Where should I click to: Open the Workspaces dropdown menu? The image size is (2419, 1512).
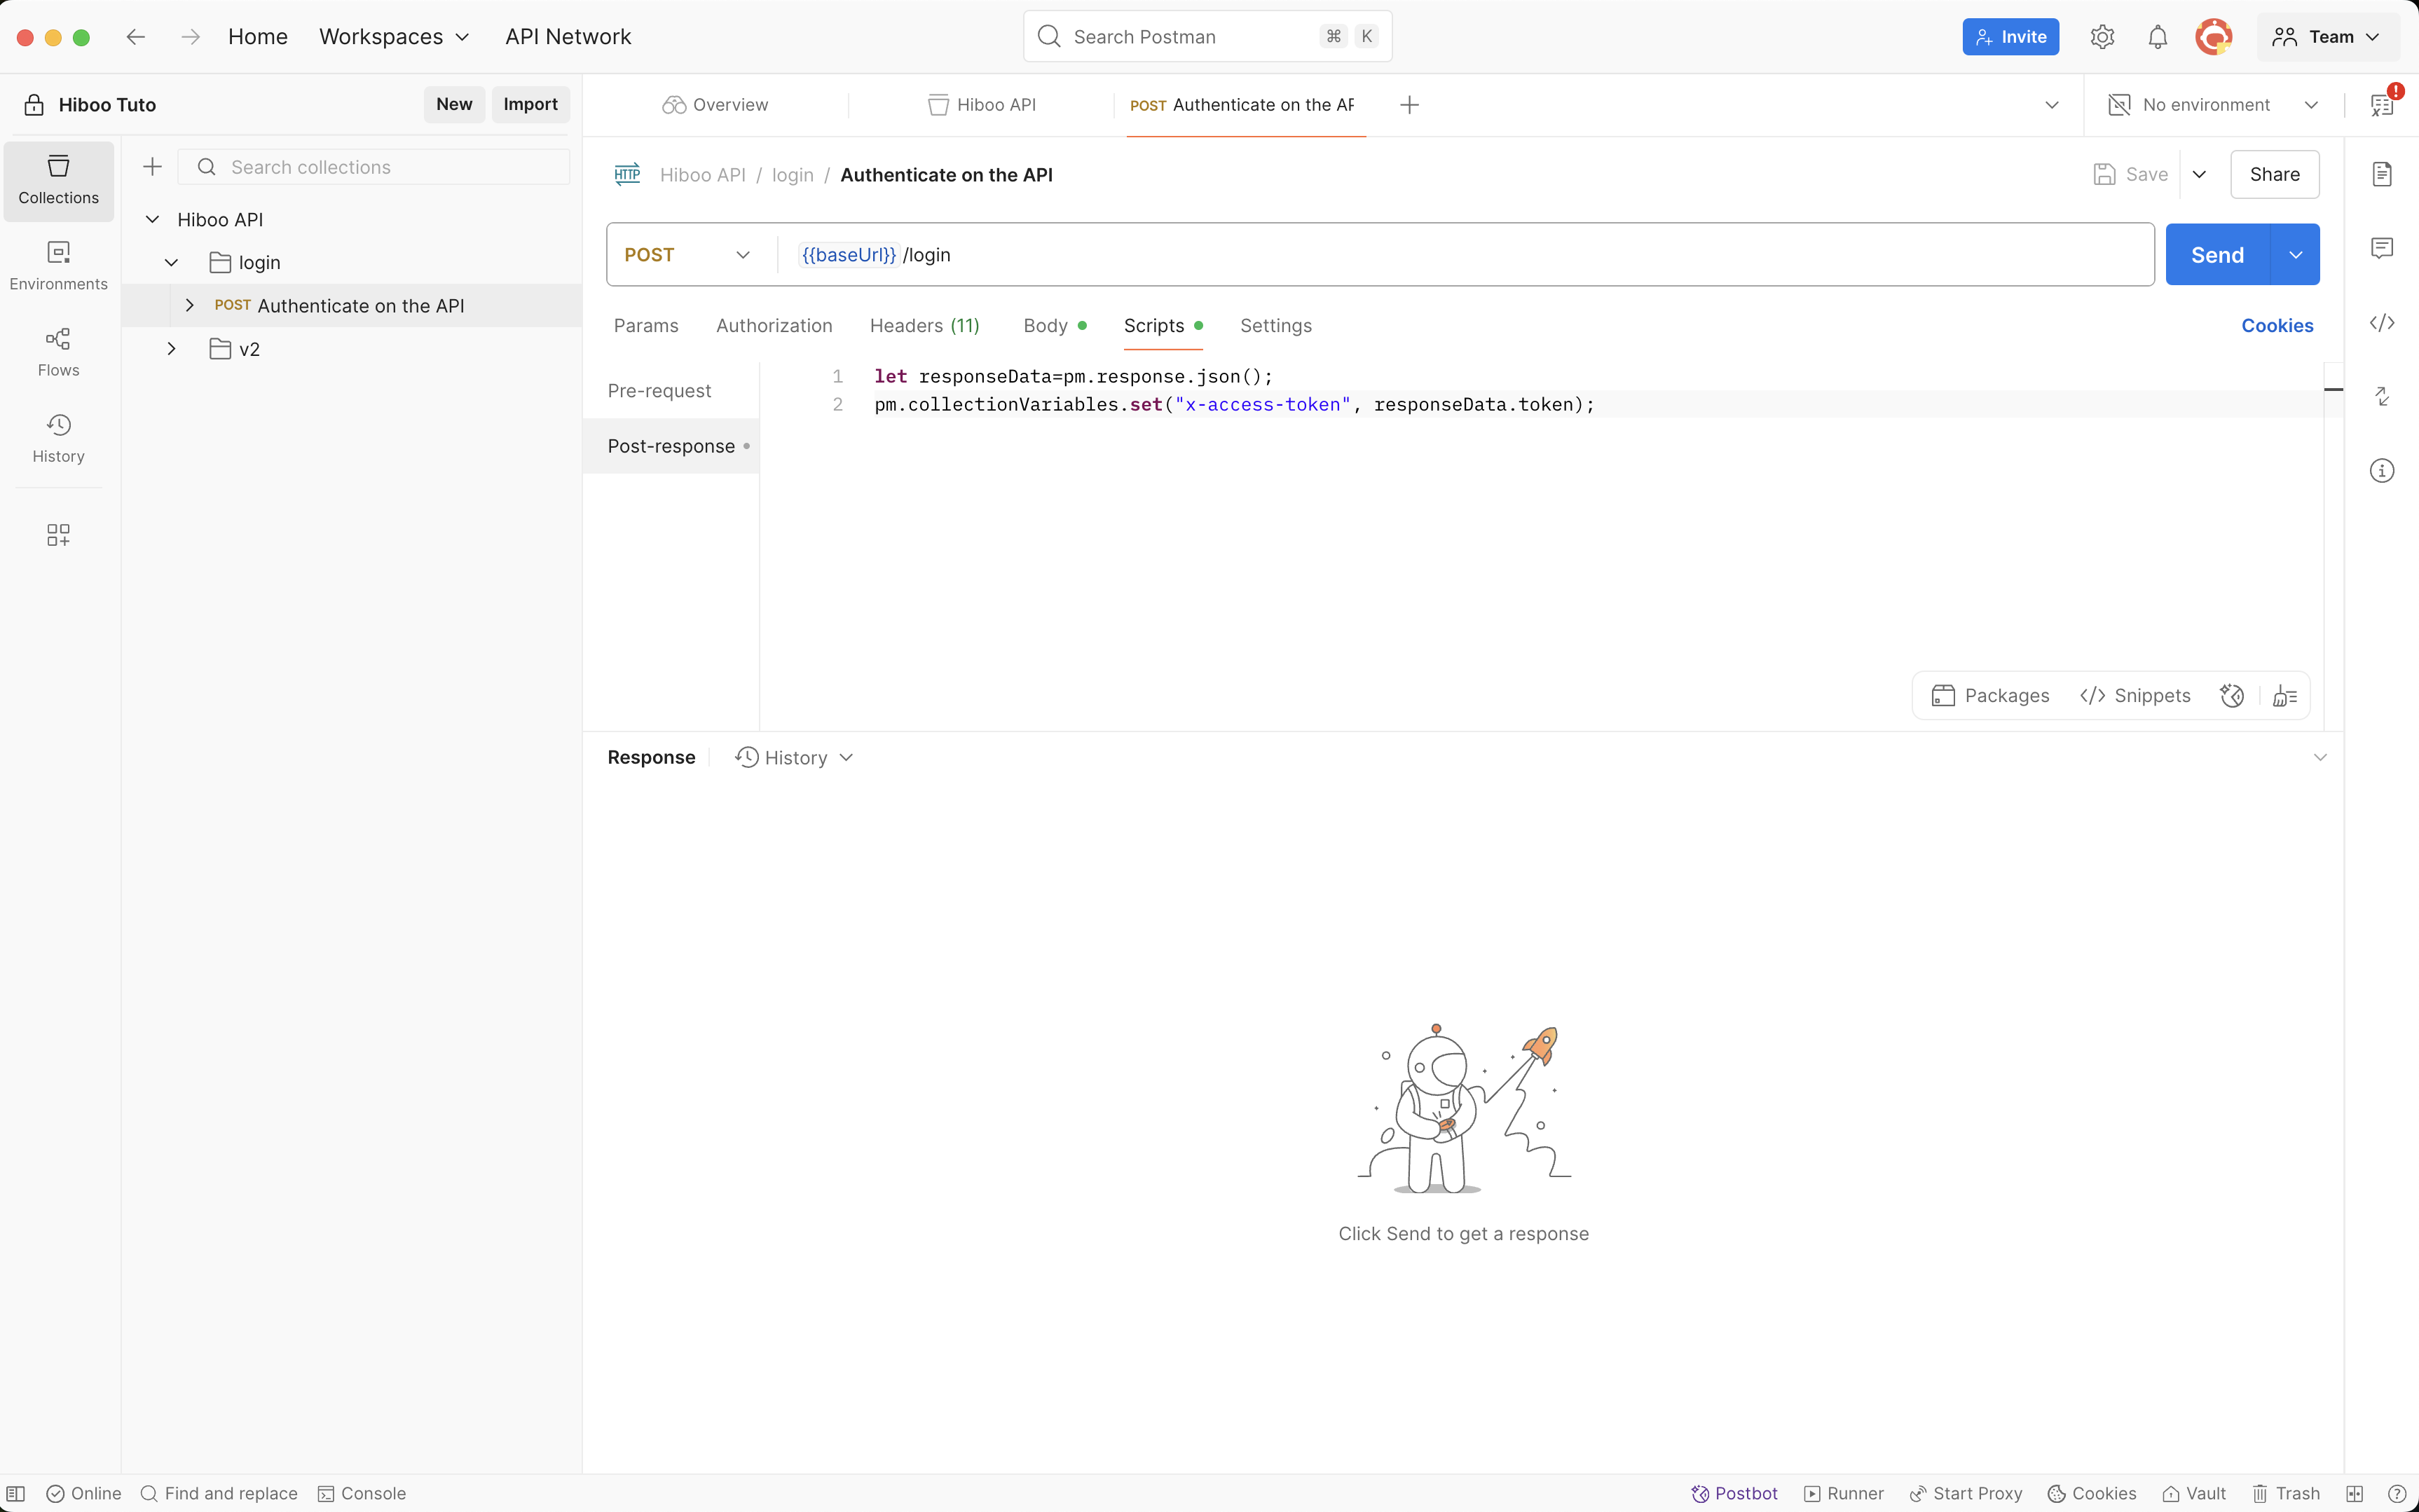[394, 37]
